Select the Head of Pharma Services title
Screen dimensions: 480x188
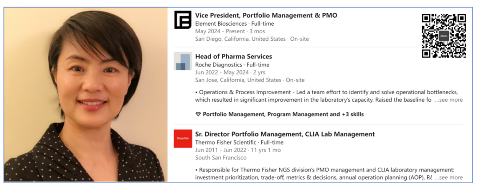pos(233,57)
